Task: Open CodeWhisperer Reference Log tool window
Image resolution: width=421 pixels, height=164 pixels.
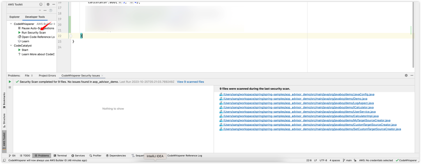Action: (184, 155)
